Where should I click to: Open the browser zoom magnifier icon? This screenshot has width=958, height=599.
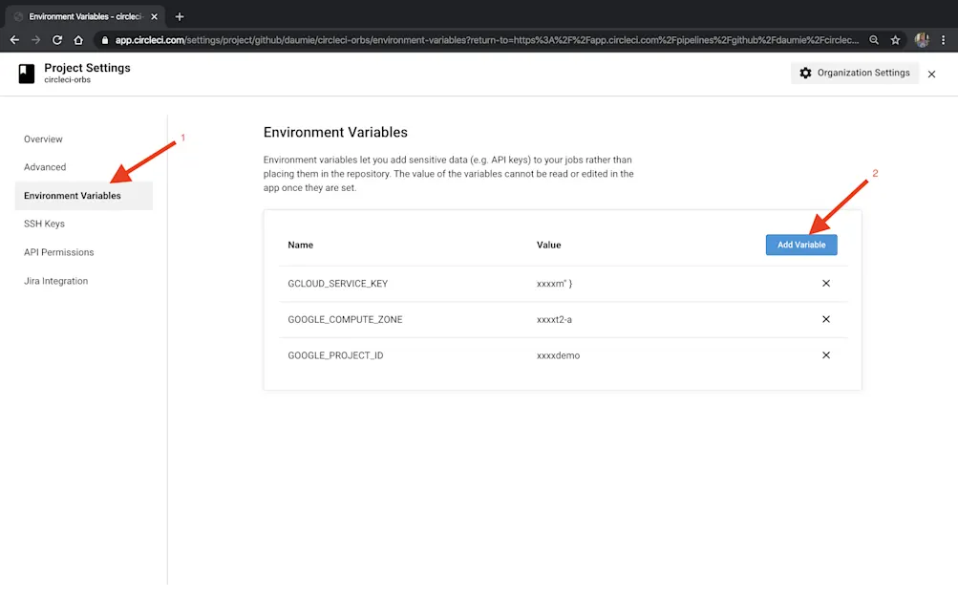(874, 40)
